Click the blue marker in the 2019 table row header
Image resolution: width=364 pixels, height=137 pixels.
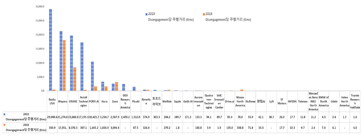4,114
